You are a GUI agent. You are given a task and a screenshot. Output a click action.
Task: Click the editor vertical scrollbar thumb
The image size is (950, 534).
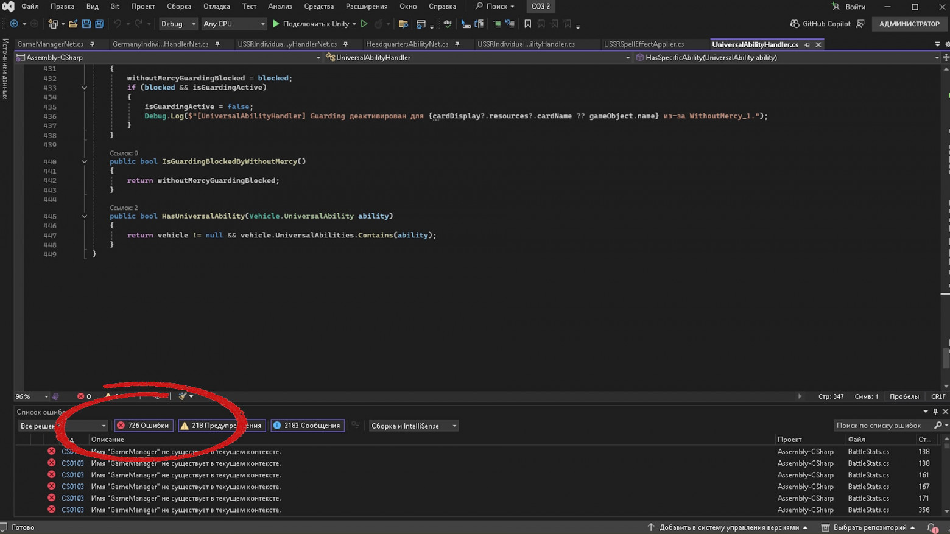pos(946,358)
